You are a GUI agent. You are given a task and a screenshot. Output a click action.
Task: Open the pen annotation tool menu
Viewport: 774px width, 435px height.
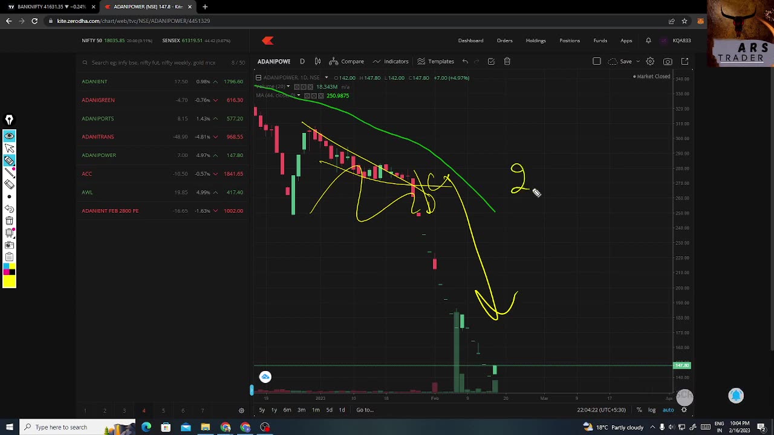tap(9, 120)
